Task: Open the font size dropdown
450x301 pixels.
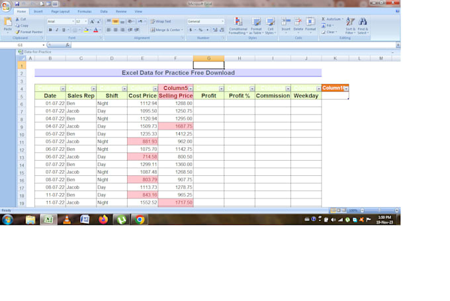Action: pos(85,22)
